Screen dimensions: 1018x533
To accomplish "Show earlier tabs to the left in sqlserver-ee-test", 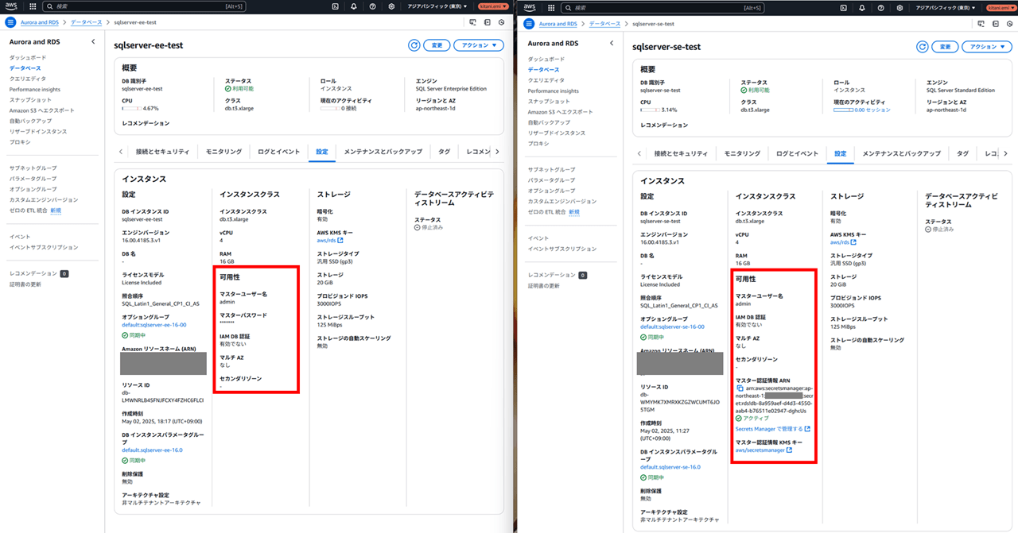I will tap(121, 151).
